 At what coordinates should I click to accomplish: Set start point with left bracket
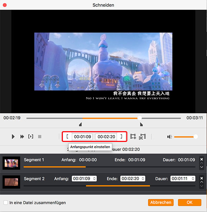(67, 136)
